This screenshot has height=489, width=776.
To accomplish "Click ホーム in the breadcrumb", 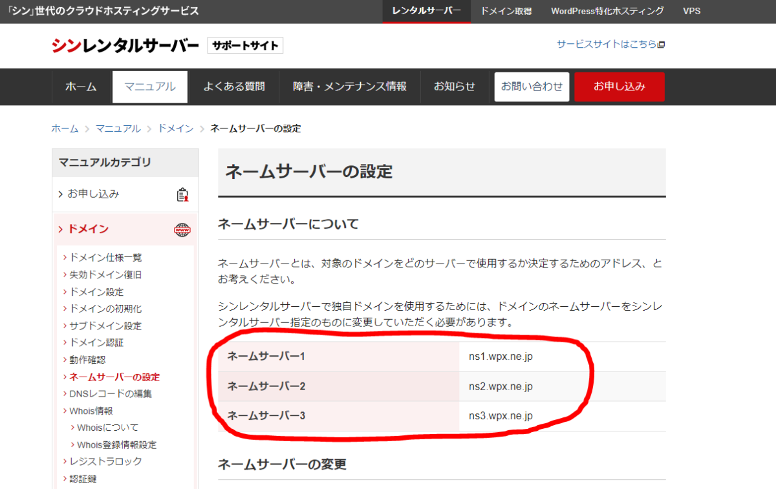I will tap(65, 129).
